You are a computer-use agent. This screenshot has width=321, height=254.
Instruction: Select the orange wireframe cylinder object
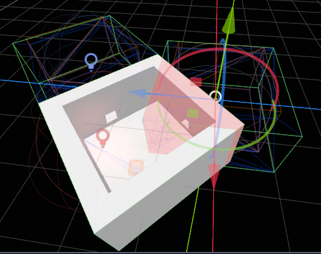136,168
